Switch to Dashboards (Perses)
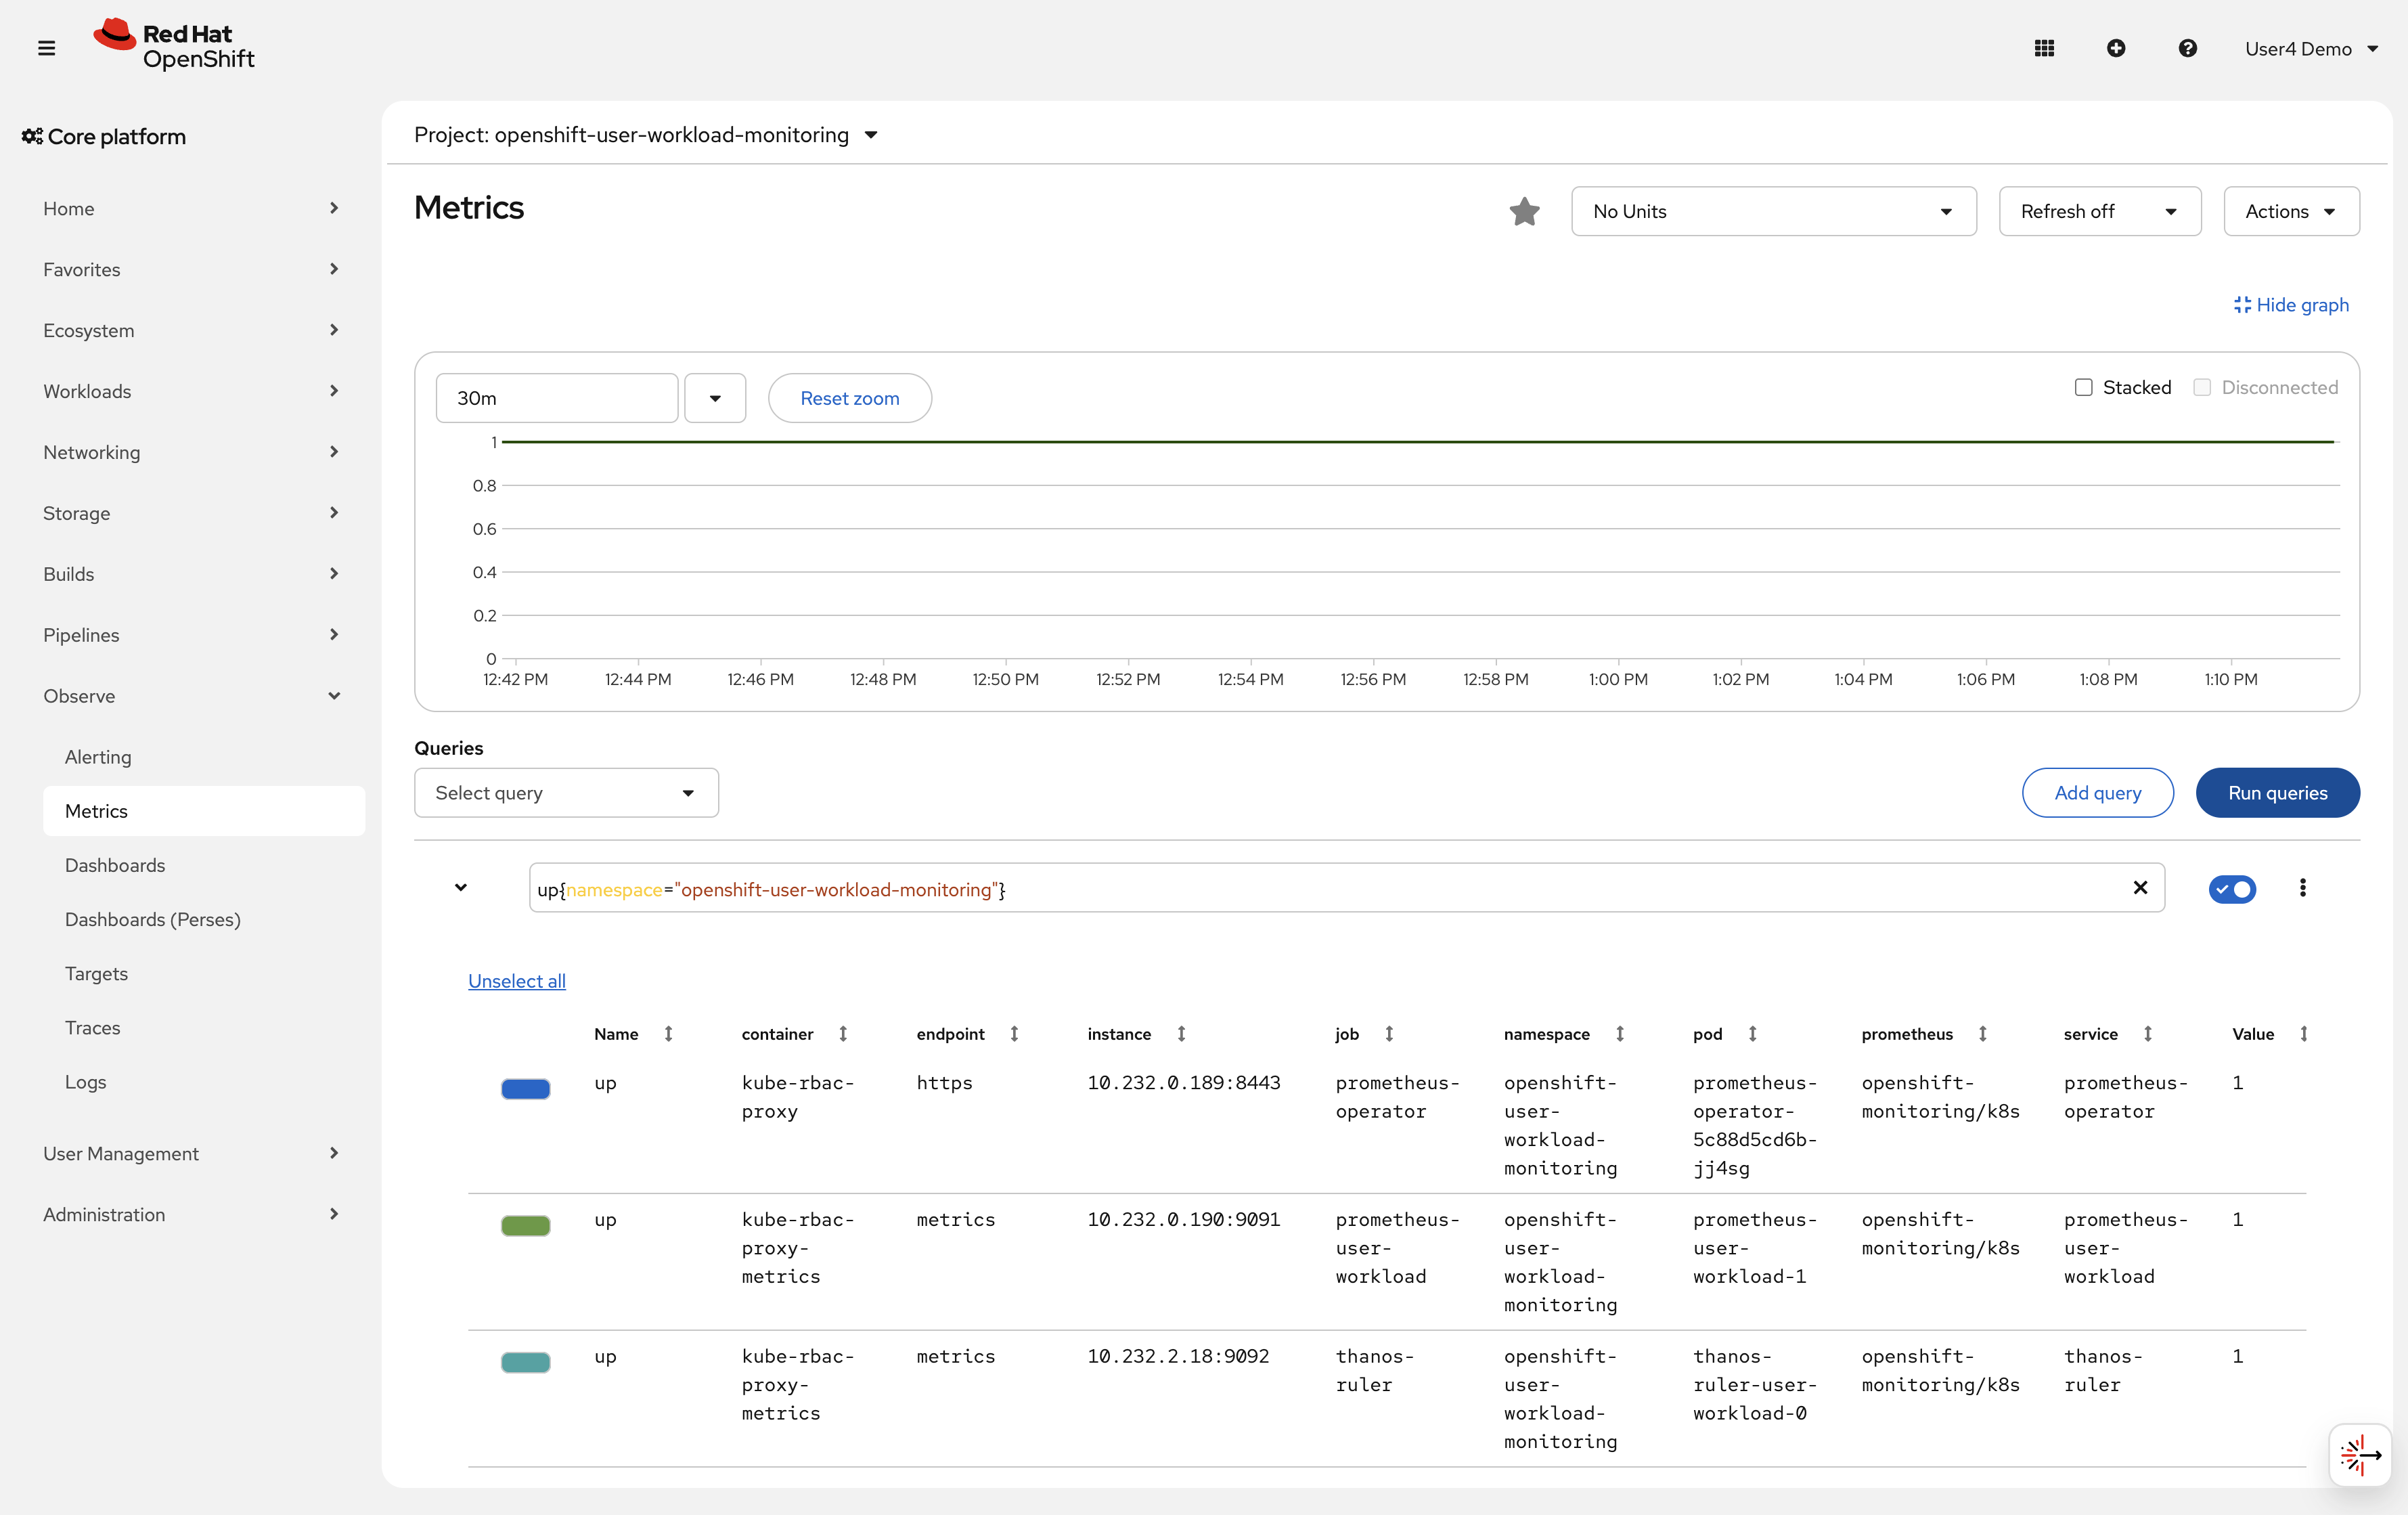This screenshot has width=2408, height=1515. click(152, 919)
